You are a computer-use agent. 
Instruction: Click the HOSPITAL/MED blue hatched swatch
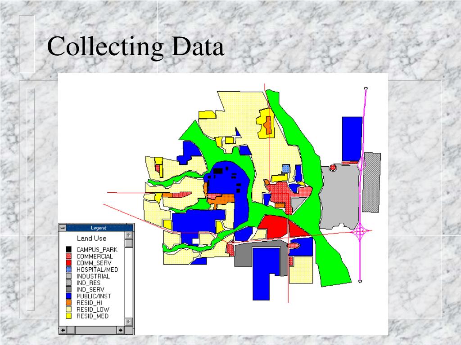[68, 270]
